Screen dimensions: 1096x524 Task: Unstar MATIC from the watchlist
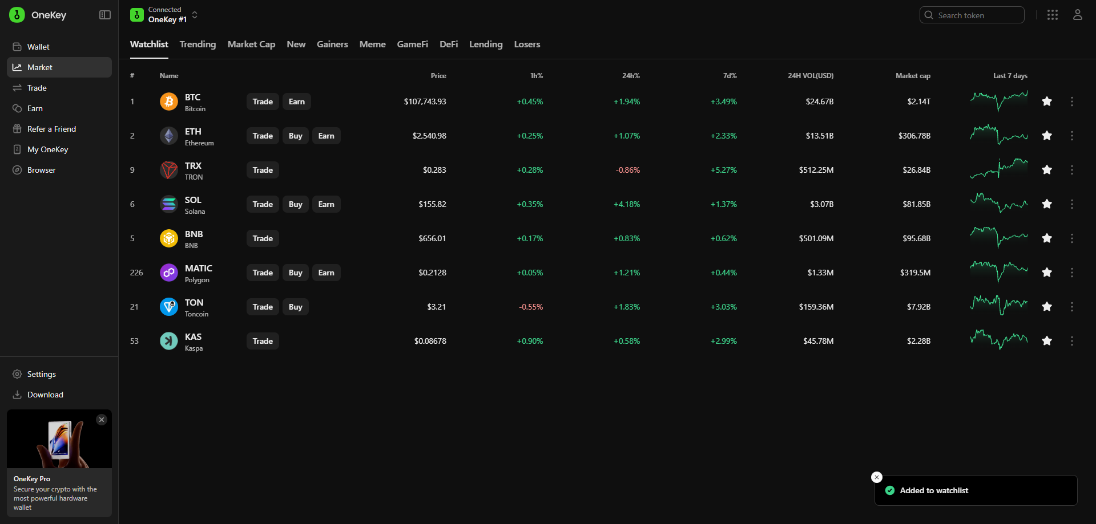tap(1047, 273)
